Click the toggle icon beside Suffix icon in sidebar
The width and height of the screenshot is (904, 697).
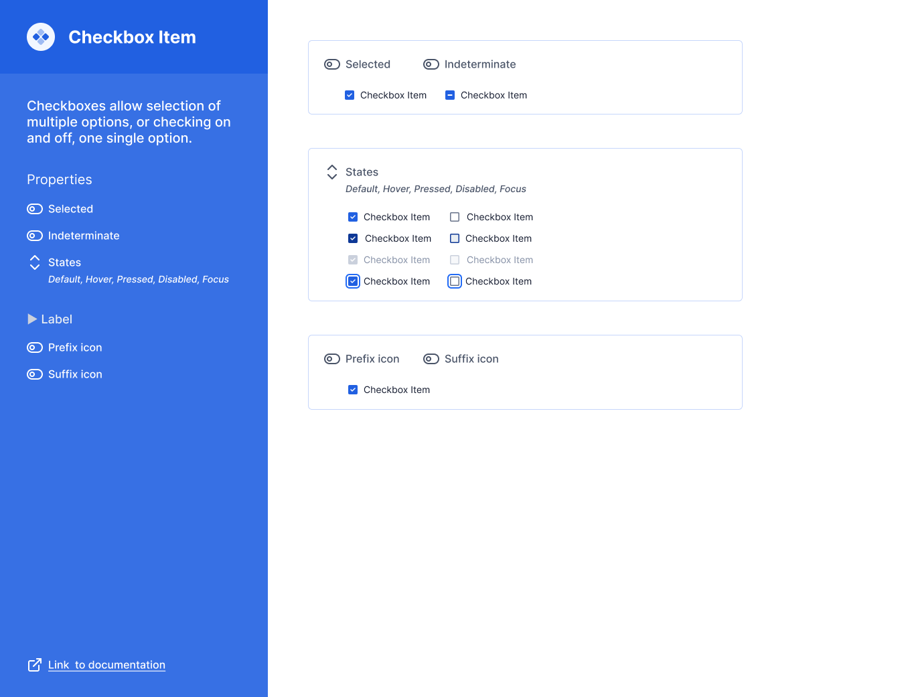(35, 374)
